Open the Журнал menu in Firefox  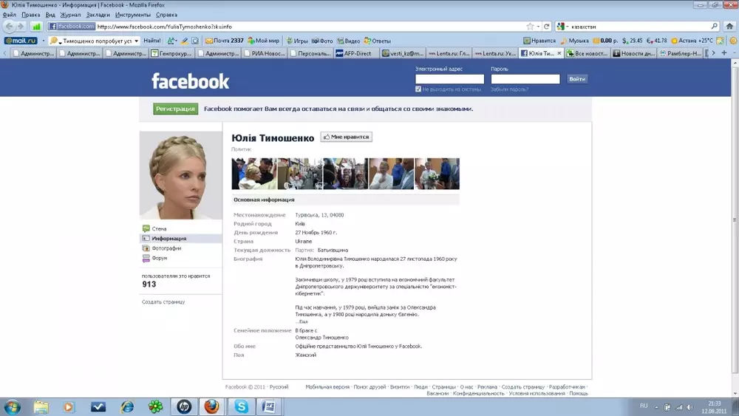(70, 15)
